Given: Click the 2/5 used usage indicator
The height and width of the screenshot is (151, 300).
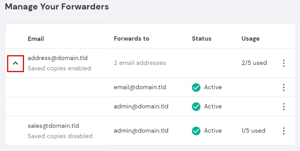Looking at the screenshot, I should 254,63.
